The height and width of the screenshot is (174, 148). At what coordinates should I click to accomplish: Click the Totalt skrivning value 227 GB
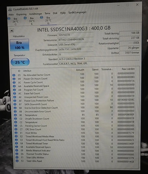130,38
